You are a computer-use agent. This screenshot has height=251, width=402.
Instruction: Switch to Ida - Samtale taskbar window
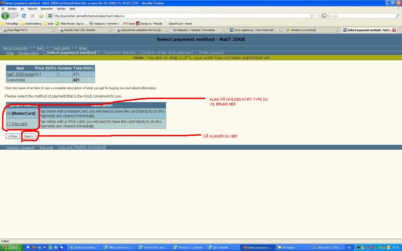[223, 247]
